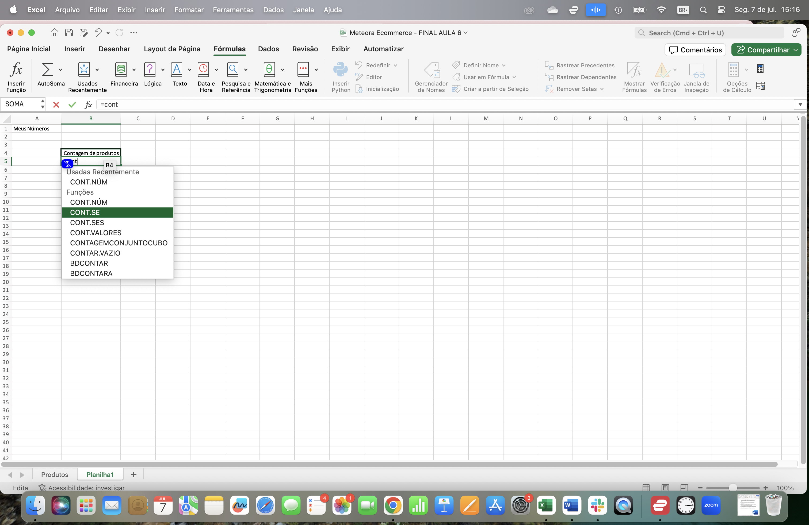Open Gerenciador de Nomes
The image size is (809, 525).
tap(432, 70)
